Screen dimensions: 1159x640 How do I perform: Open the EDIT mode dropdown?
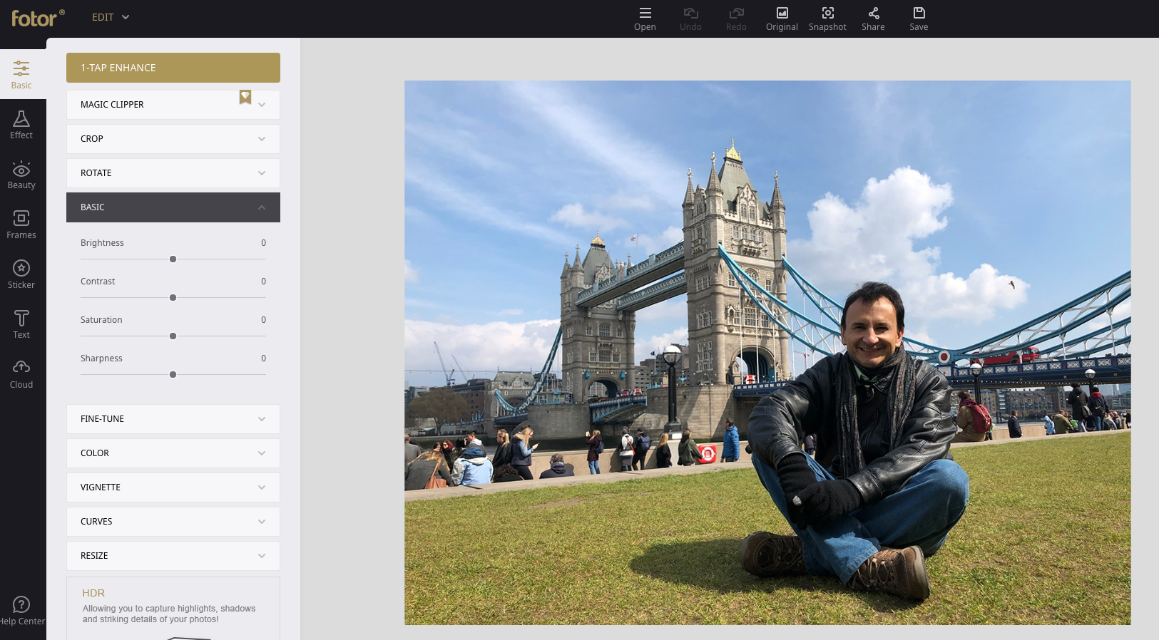111,17
